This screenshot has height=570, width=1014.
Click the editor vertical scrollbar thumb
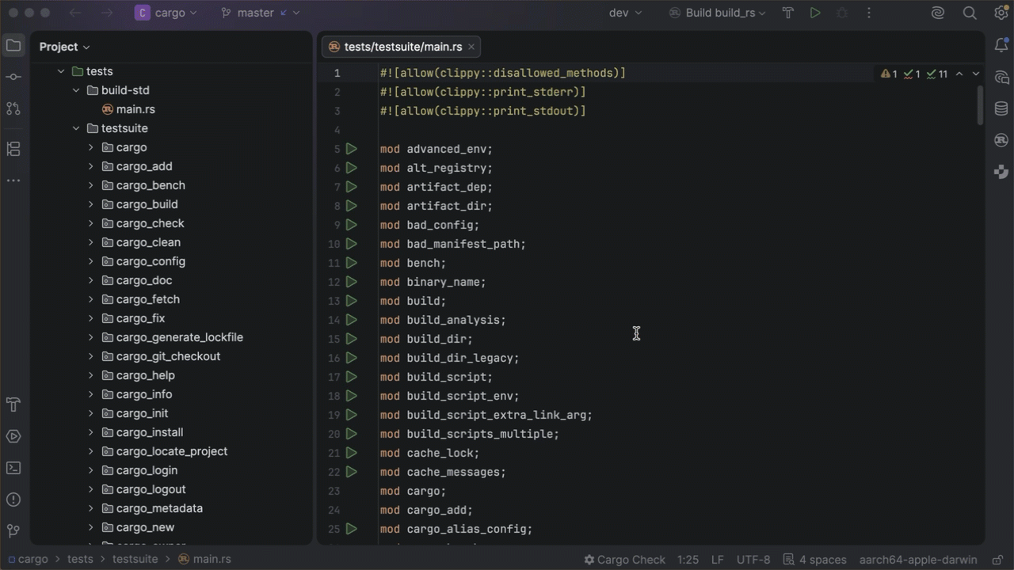pos(980,104)
